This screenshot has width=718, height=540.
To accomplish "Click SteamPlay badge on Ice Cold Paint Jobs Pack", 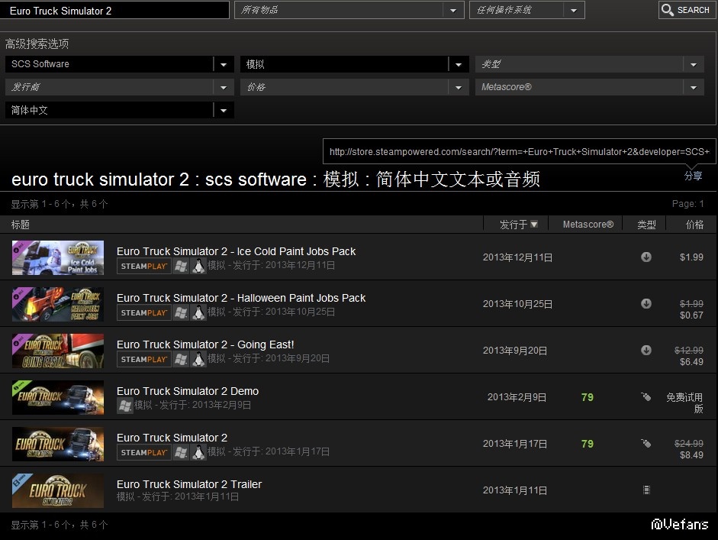I will point(143,266).
